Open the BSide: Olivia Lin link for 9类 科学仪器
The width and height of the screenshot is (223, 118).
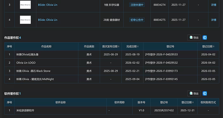point(48,5)
